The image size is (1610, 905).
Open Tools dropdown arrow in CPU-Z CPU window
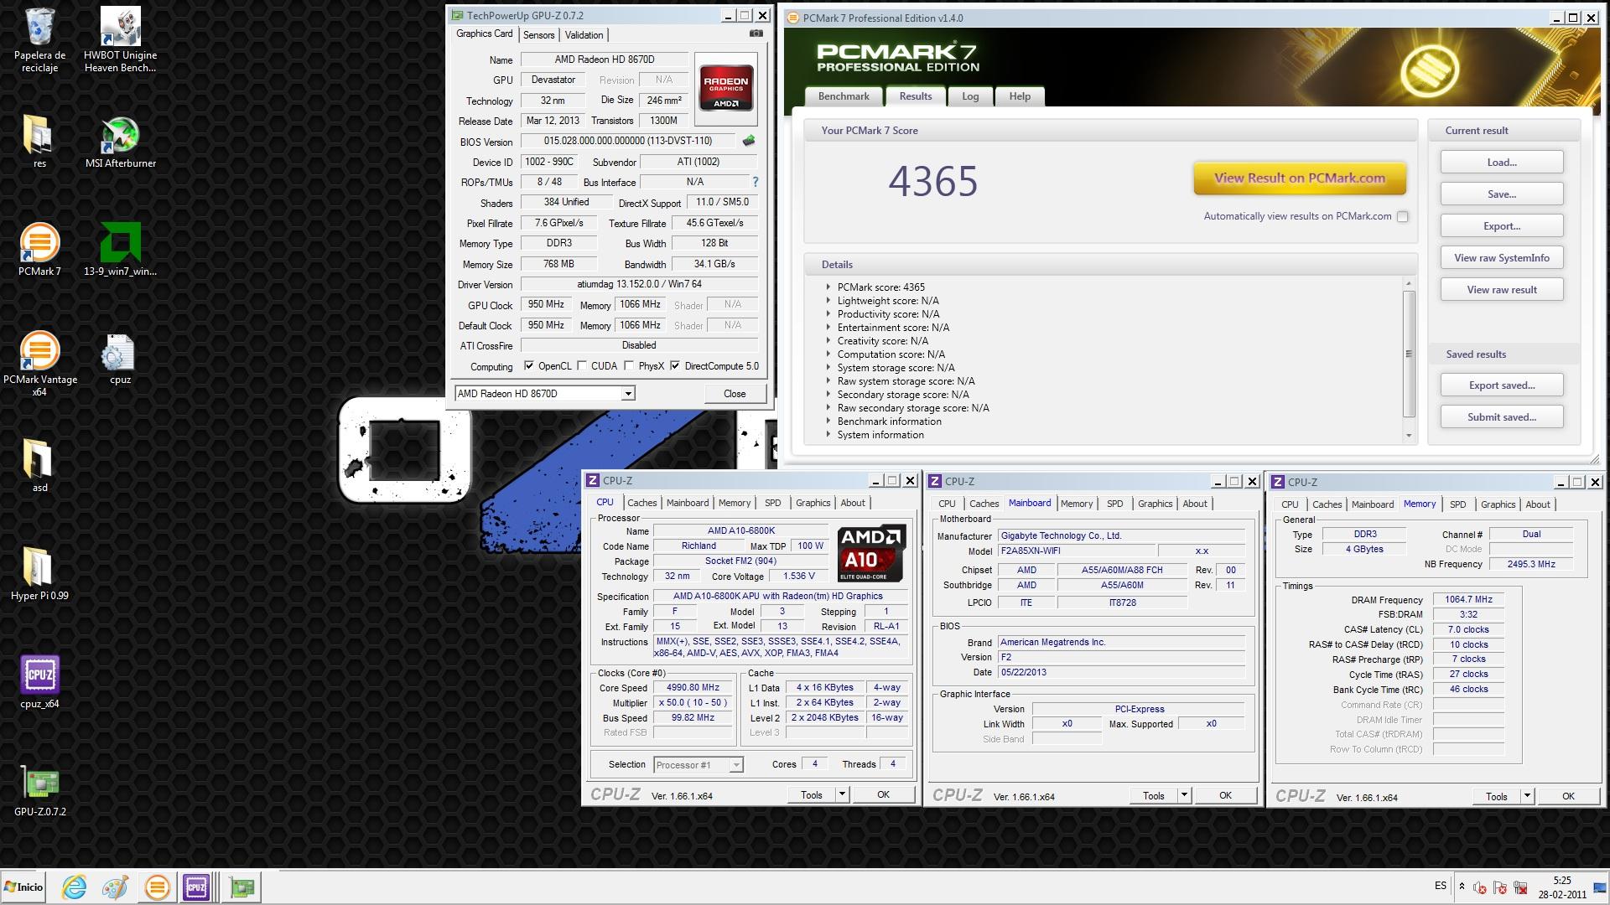click(x=842, y=794)
